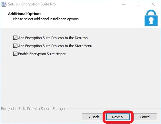Viewport: 161px width, 124px height.
Task: Minimize the Setup window
Action: 124,4
